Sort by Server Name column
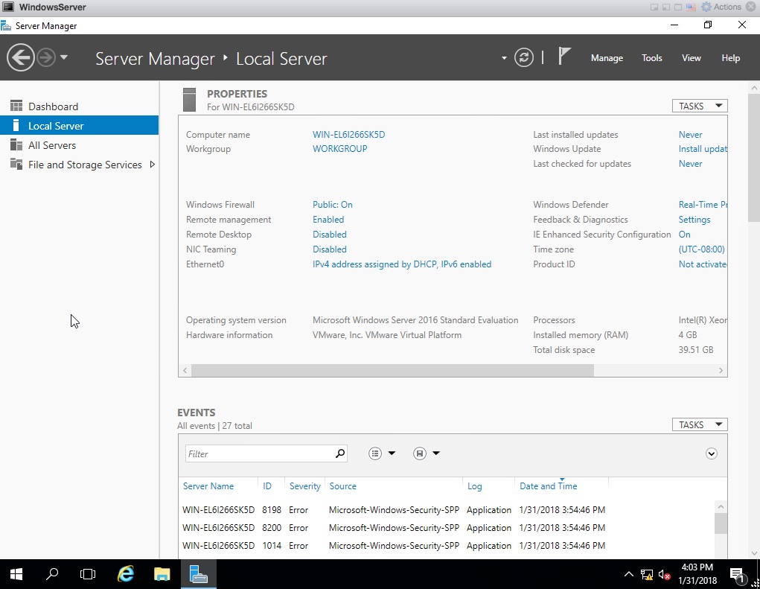The width and height of the screenshot is (760, 589). coord(208,485)
